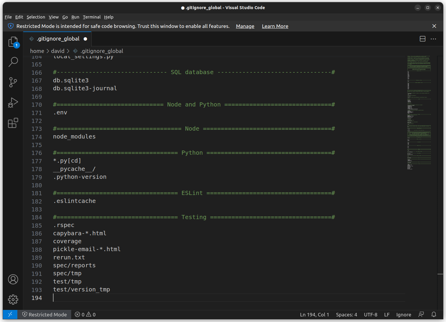Select the Ignore language mode selector

(x=403, y=314)
